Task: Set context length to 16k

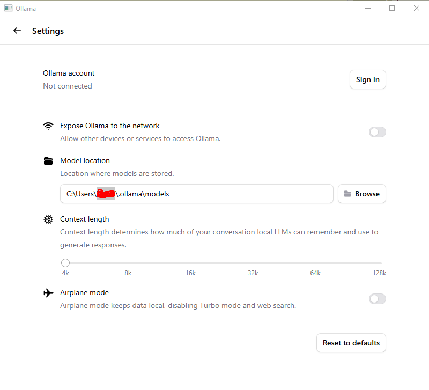Action: coord(190,273)
